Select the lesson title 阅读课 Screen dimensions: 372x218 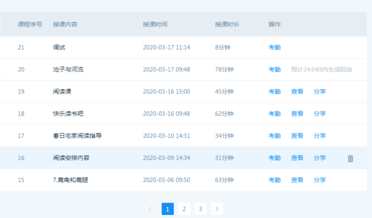[x=62, y=92]
